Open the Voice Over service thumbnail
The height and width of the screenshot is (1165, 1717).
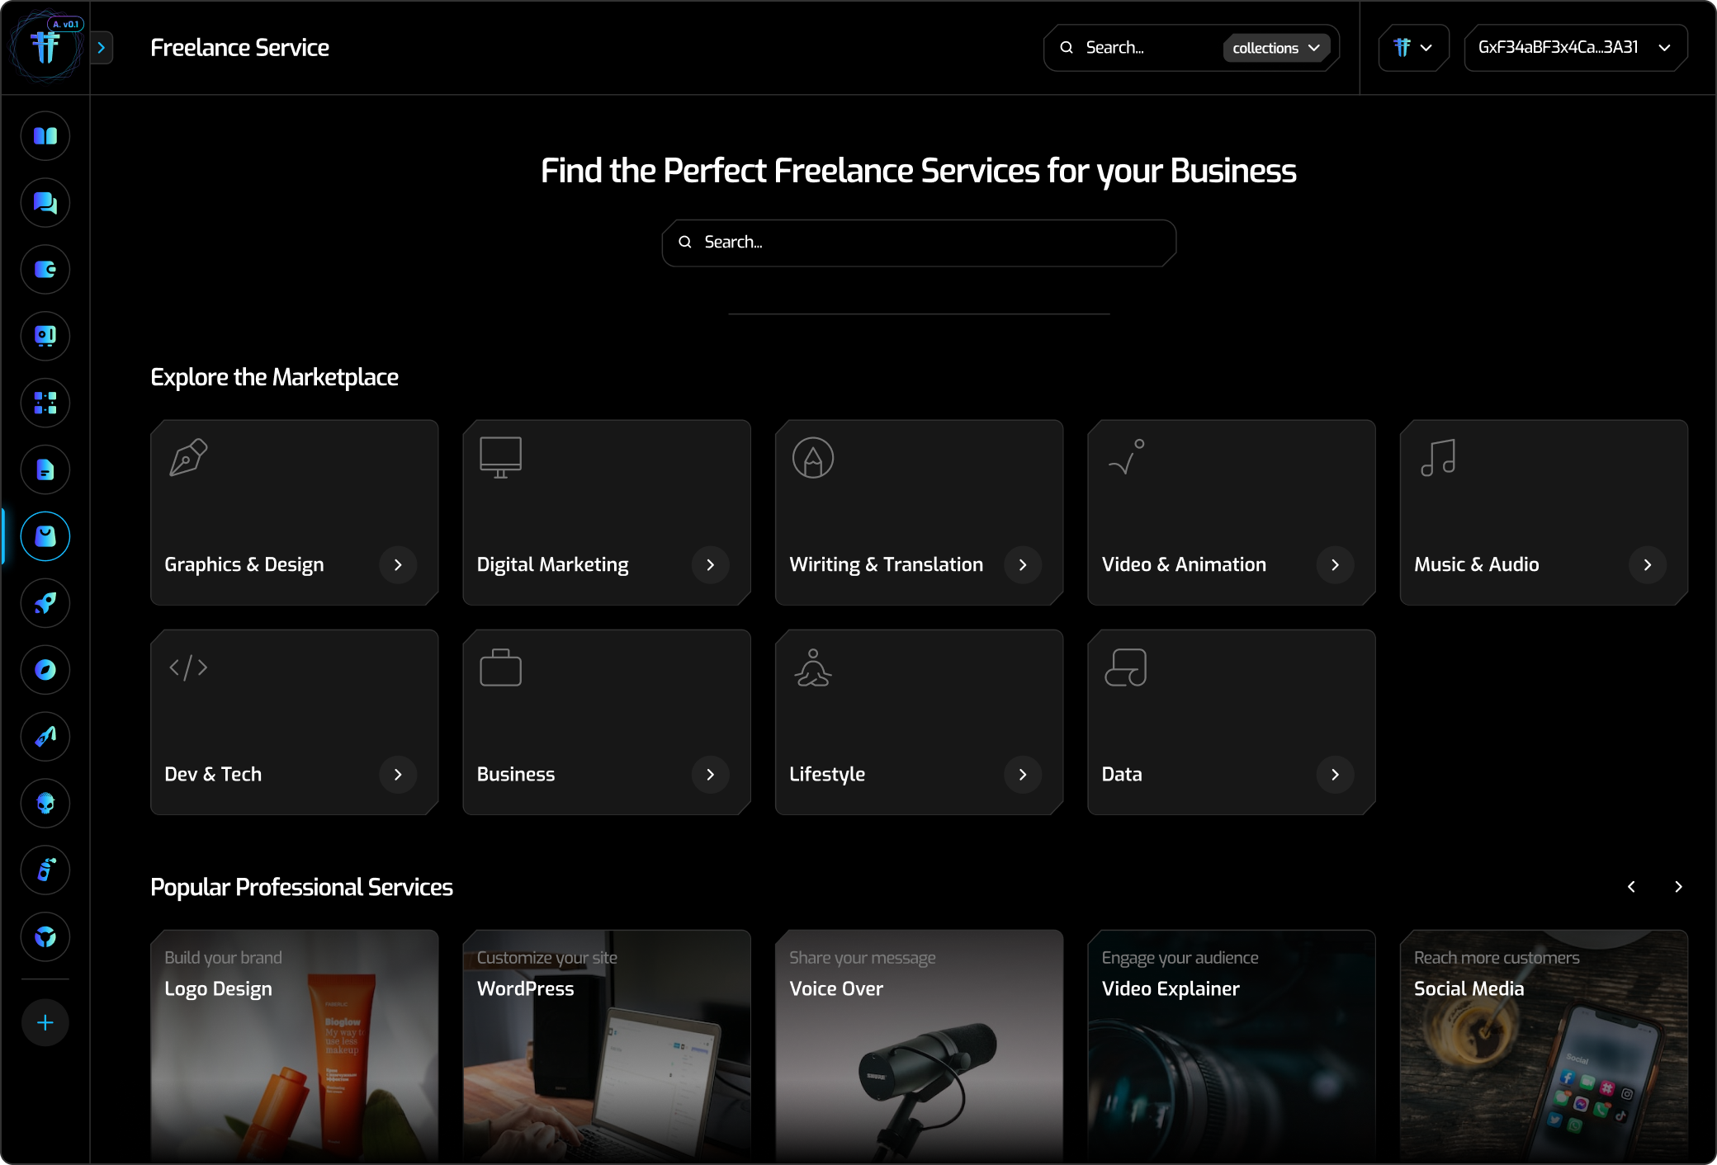click(918, 1046)
